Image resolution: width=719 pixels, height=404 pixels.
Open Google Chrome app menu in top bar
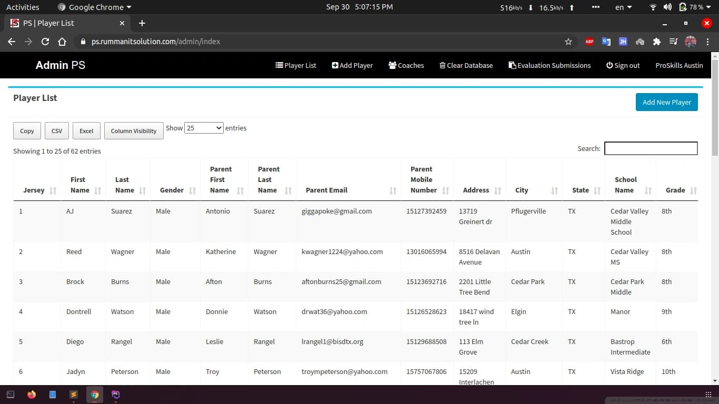coord(95,7)
